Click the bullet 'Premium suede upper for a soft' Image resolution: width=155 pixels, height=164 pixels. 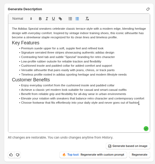click(62, 48)
